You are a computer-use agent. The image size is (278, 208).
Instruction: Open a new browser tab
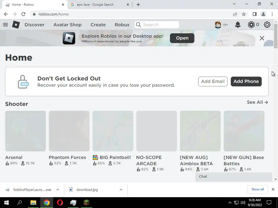(138, 5)
